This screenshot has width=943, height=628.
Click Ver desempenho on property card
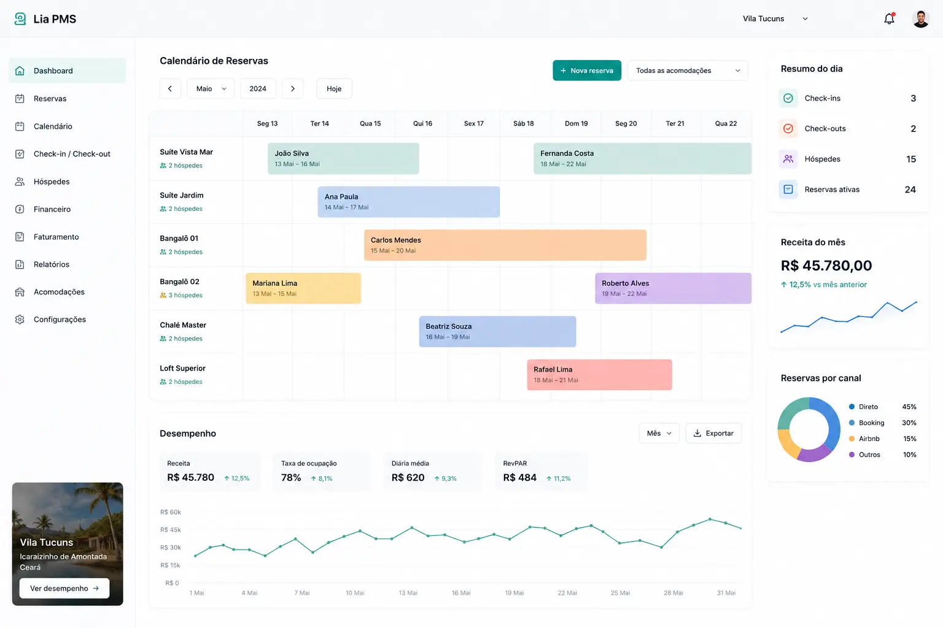64,588
